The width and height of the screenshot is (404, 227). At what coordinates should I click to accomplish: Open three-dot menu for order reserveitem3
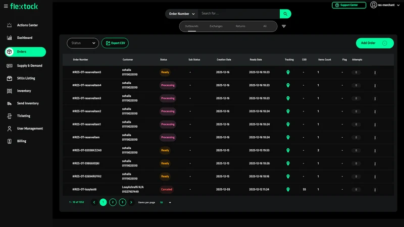[x=375, y=98]
